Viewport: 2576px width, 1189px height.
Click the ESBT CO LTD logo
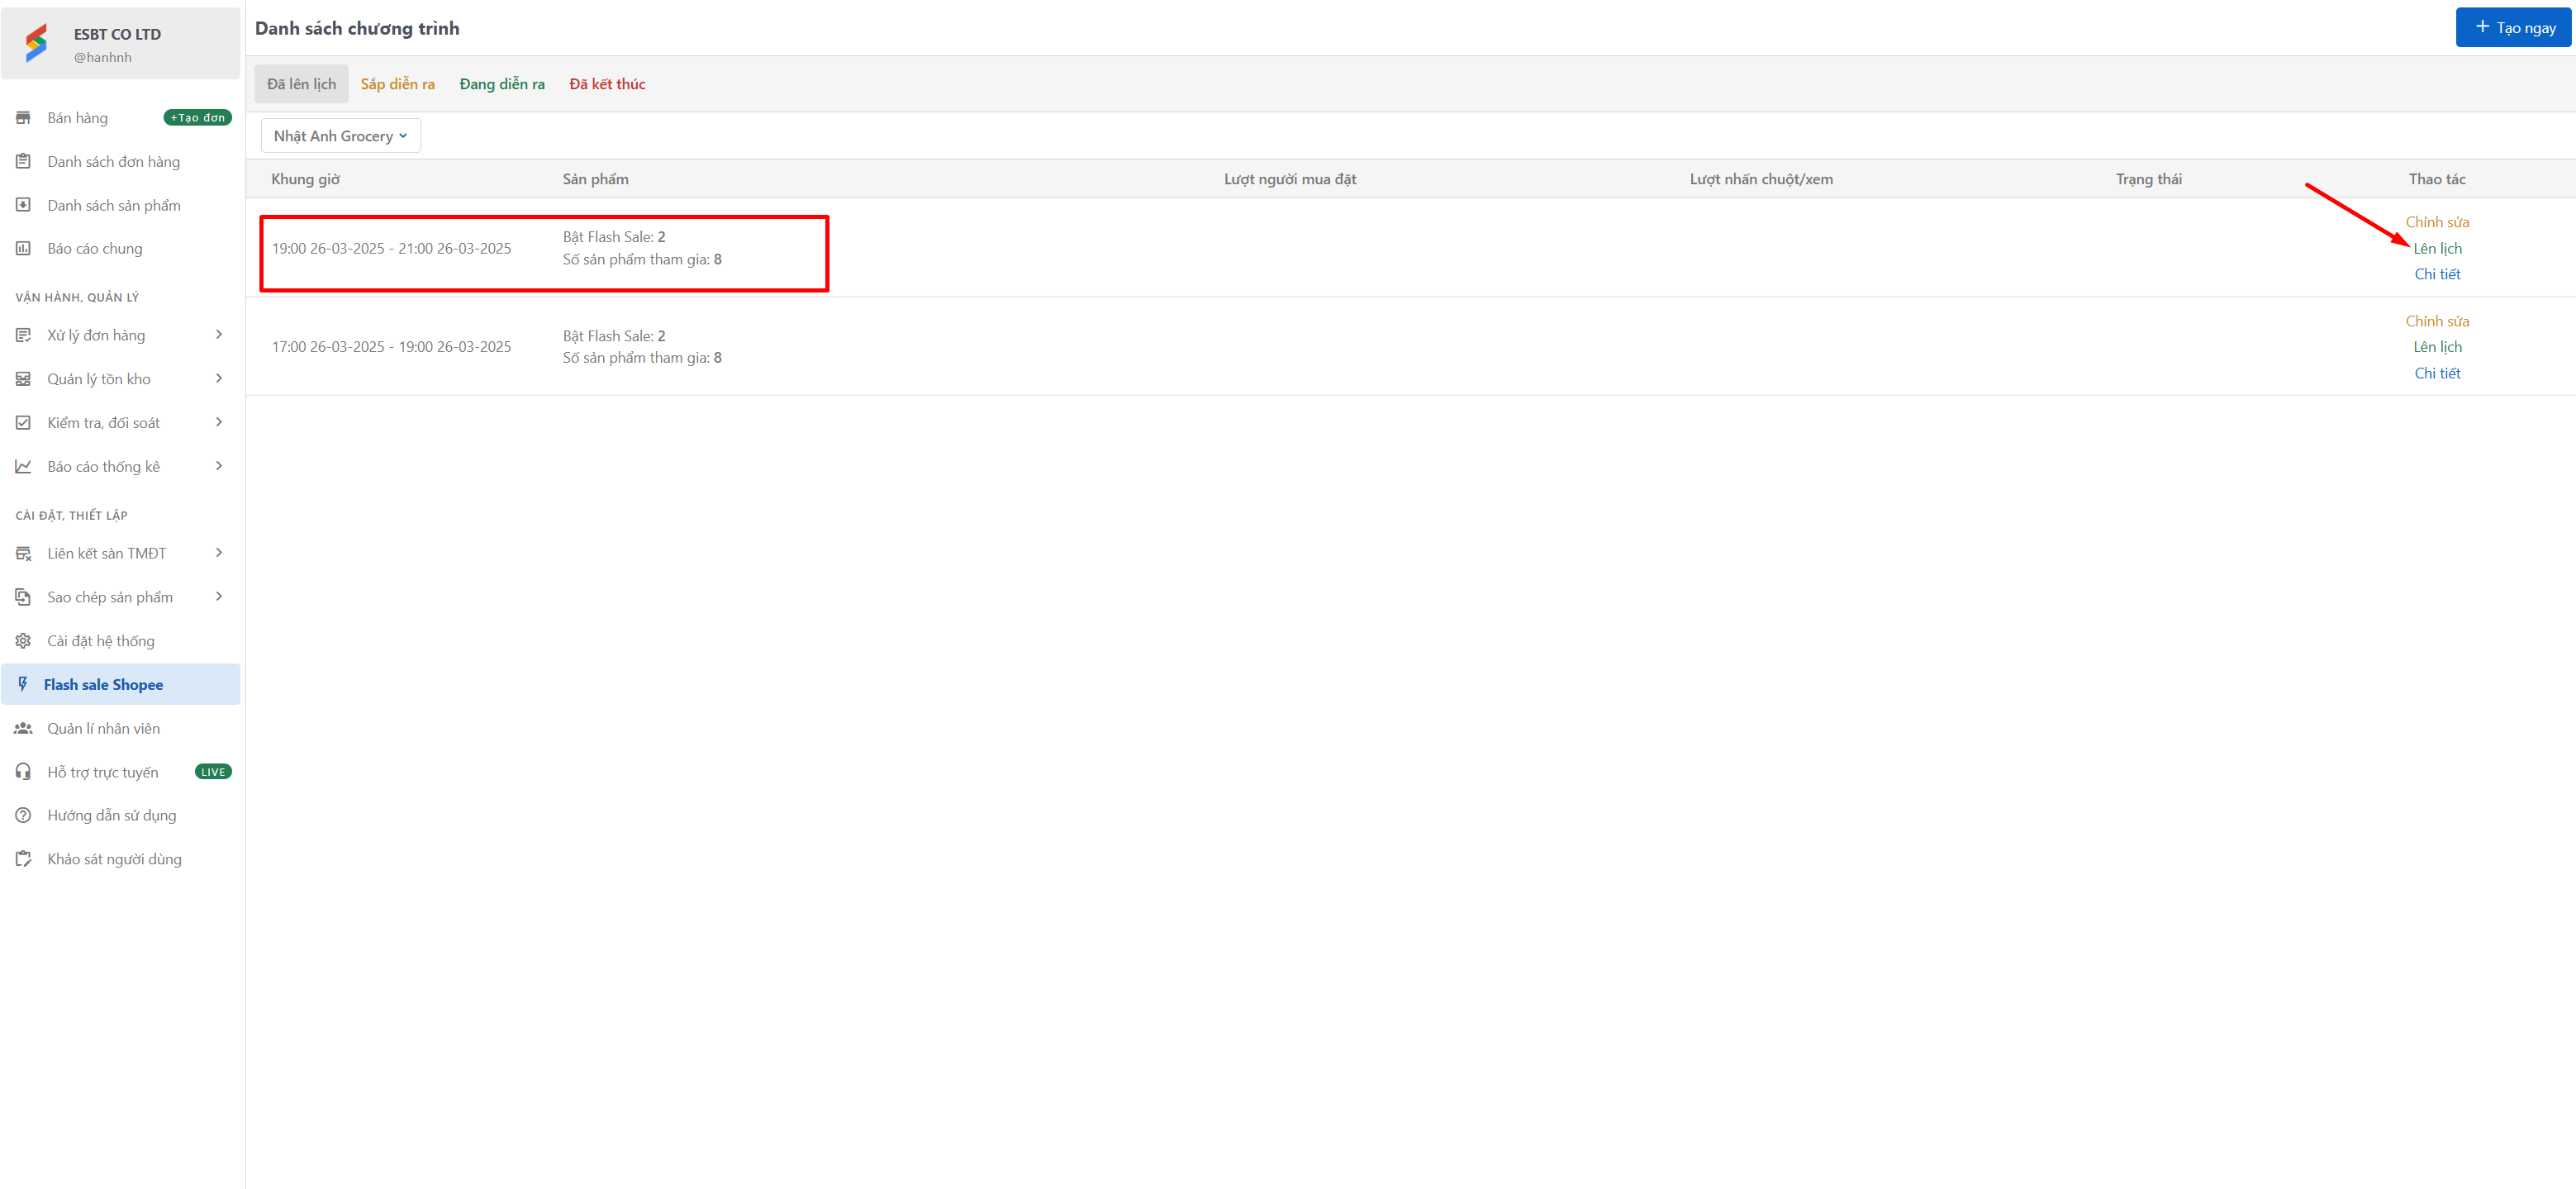point(37,43)
